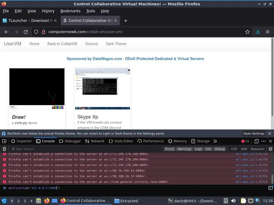Open the Skype Xp VM thumbnail
Image resolution: width=274 pixels, height=205 pixels.
(x=102, y=89)
